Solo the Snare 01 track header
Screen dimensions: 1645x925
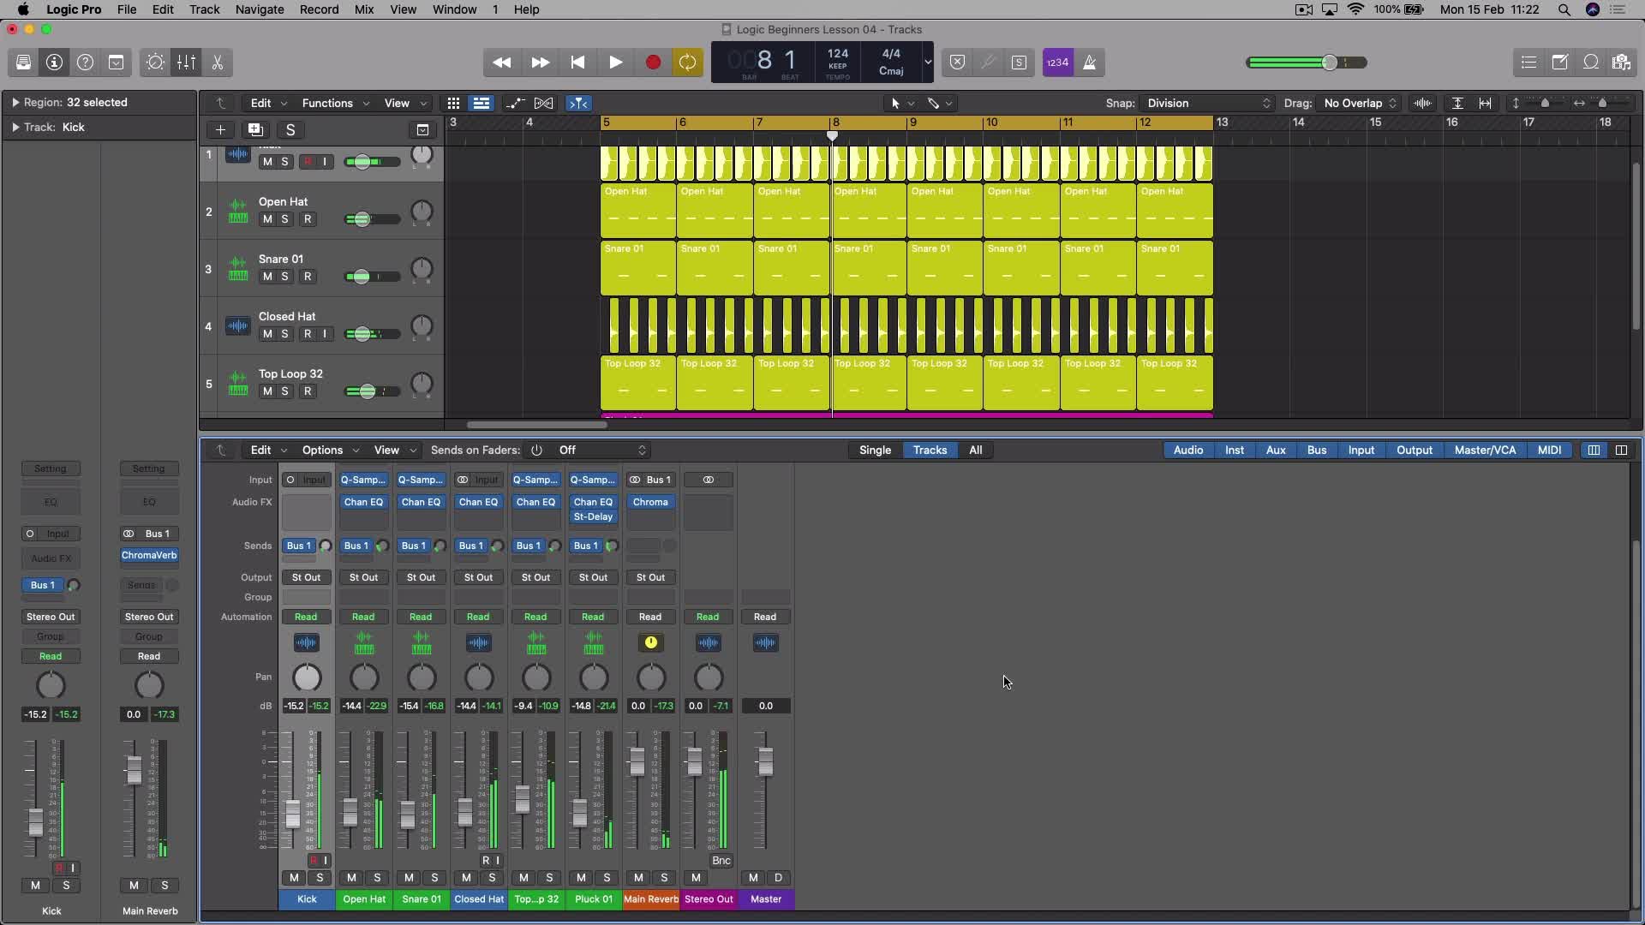click(285, 277)
